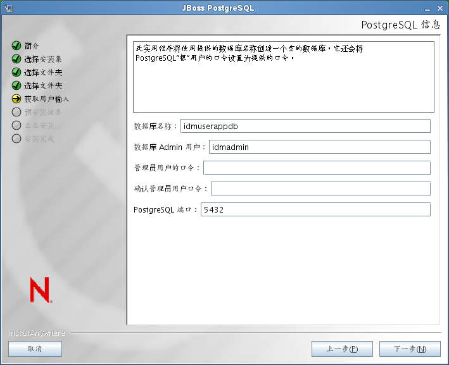Image resolution: width=449 pixels, height=365 pixels.
Task: Click the empty circle icon beside 正在安装
Action: click(16, 125)
